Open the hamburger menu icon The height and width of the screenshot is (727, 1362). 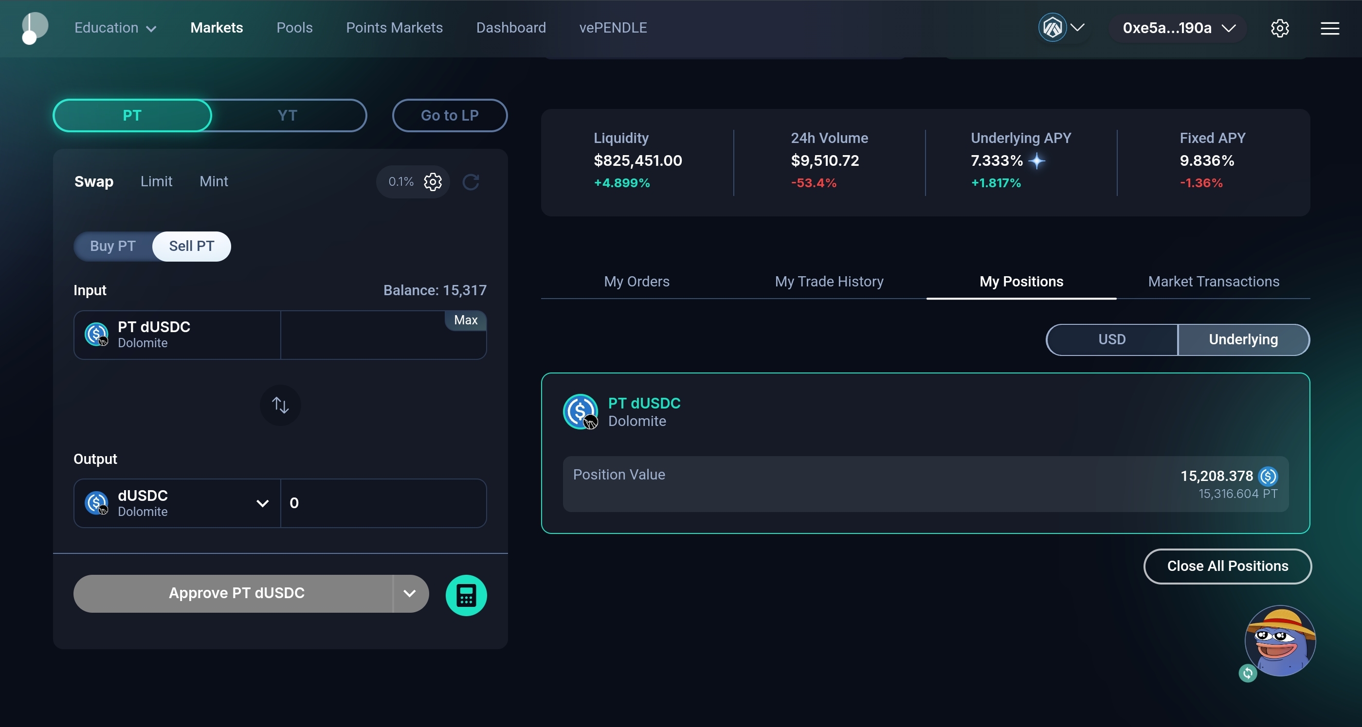(x=1330, y=28)
